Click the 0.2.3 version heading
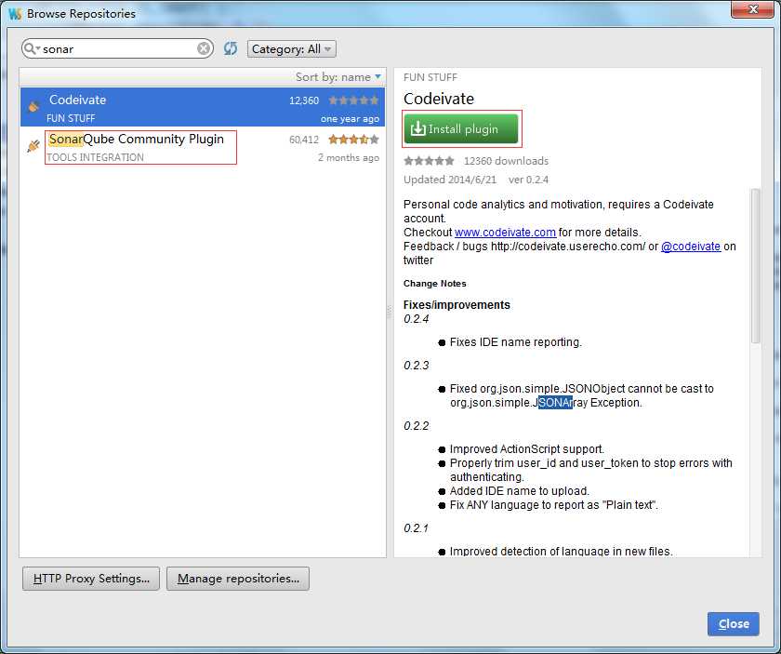Screen dimensions: 781x654 pyautogui.click(x=416, y=365)
